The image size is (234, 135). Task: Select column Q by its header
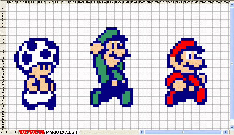click(x=50, y=2)
